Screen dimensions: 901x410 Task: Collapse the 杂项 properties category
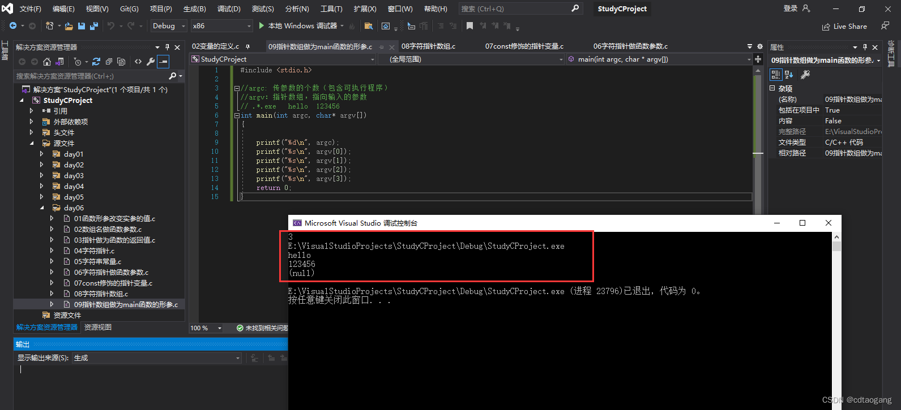772,88
